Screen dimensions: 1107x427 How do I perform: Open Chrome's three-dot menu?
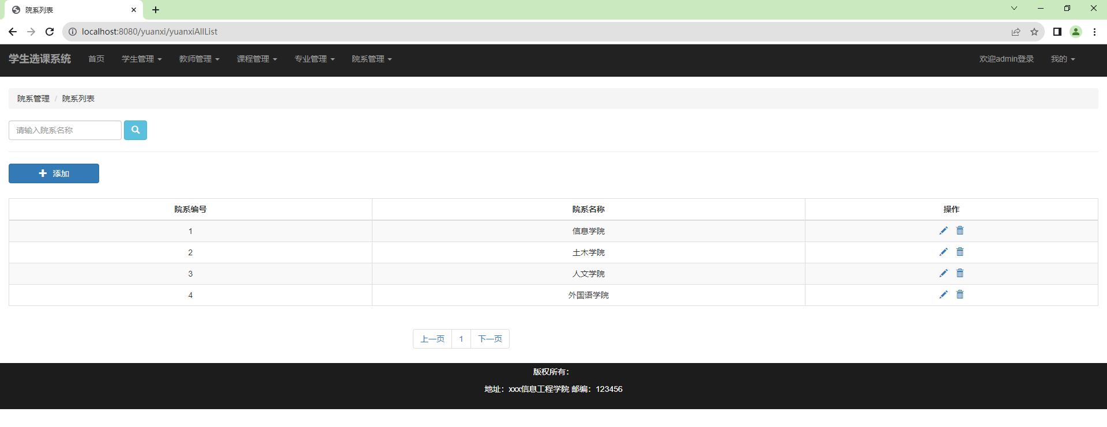click(1094, 32)
